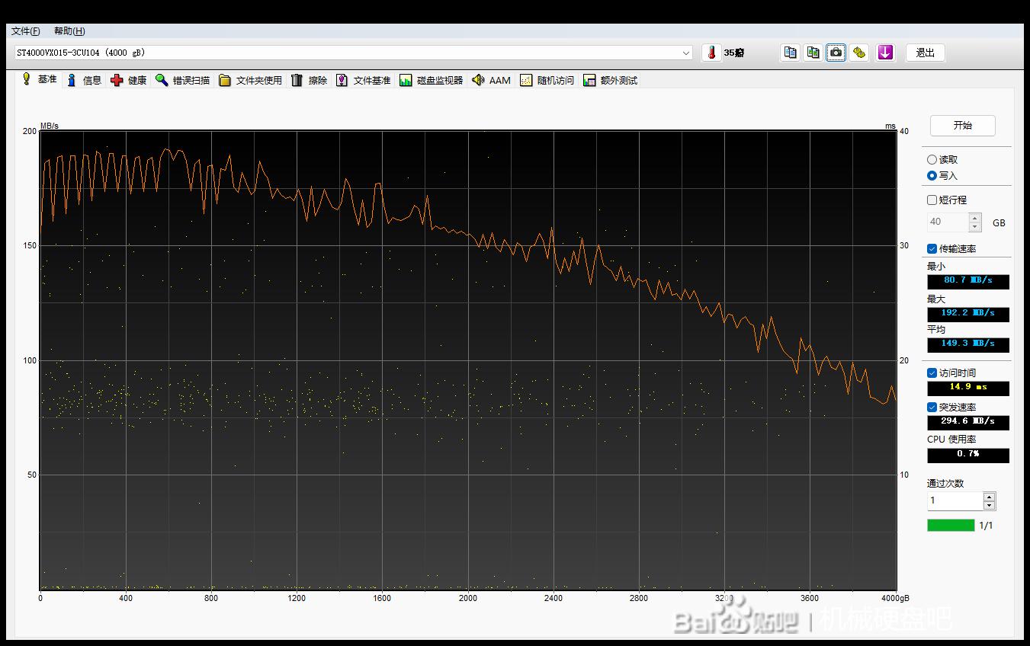The width and height of the screenshot is (1030, 646).
Task: Open the 信息 info tab
Action: (84, 80)
